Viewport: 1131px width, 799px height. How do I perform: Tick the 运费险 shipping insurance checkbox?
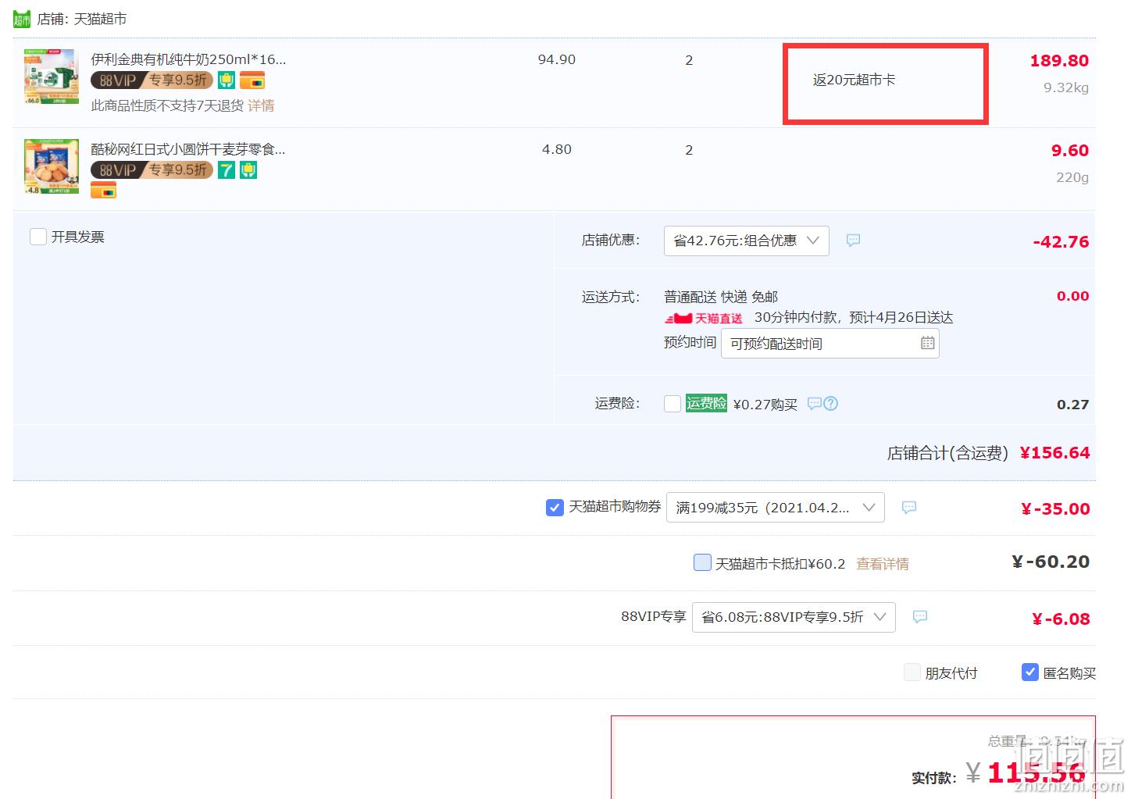pos(673,404)
